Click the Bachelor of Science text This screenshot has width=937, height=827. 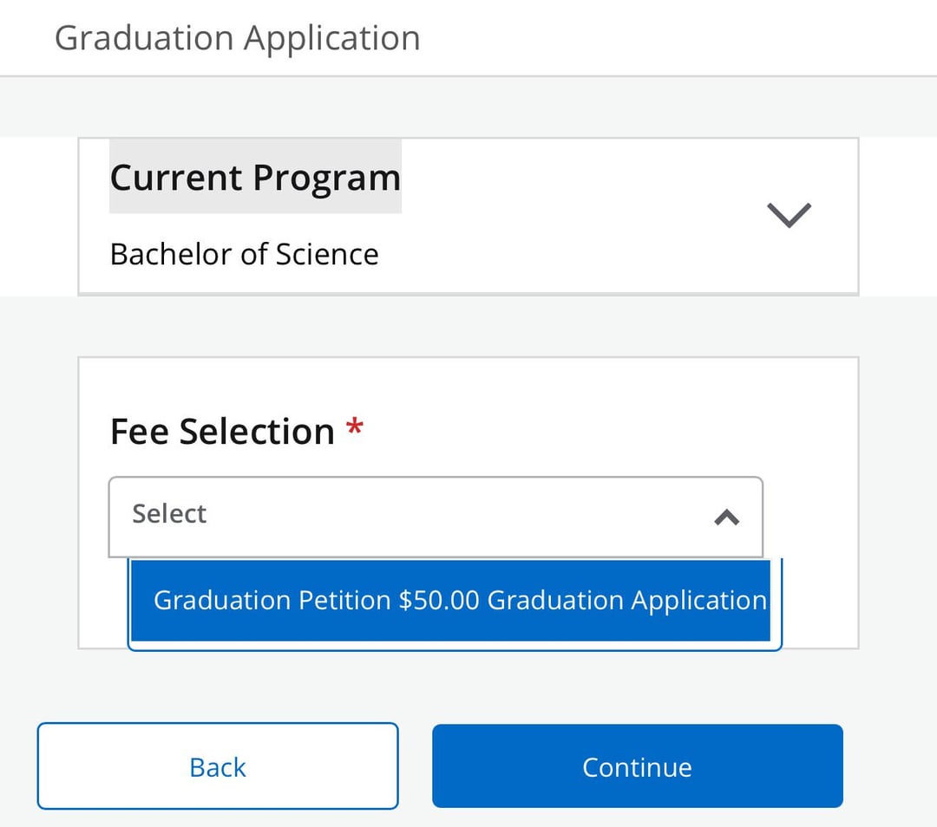[244, 255]
